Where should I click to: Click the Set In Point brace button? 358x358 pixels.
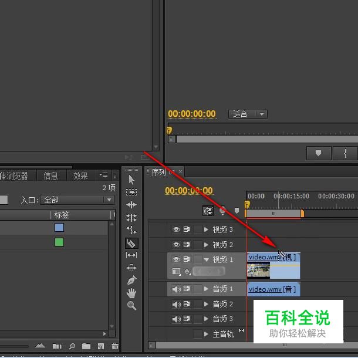(x=345, y=153)
